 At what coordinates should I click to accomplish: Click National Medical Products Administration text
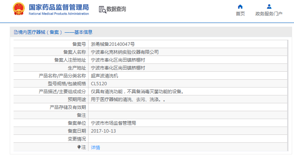click(x=59, y=14)
